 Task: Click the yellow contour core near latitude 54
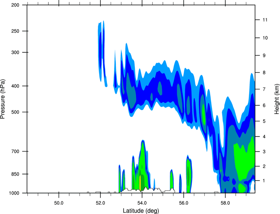(x=140, y=183)
